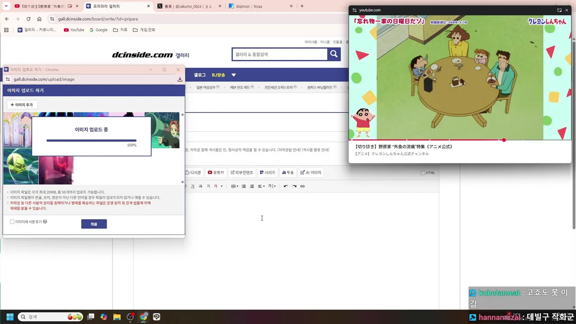Go to the Chrome home page

point(39,19)
